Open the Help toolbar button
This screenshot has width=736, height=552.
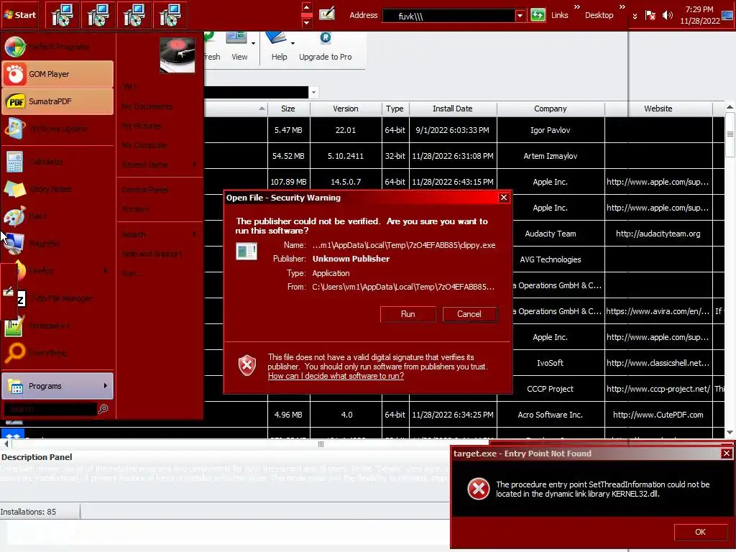pos(279,47)
